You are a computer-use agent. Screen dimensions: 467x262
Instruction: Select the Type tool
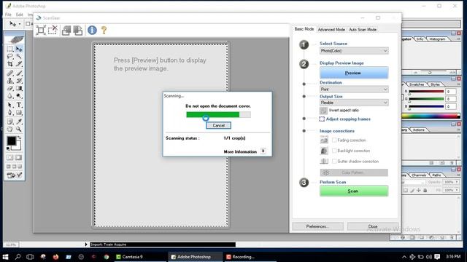click(x=19, y=105)
